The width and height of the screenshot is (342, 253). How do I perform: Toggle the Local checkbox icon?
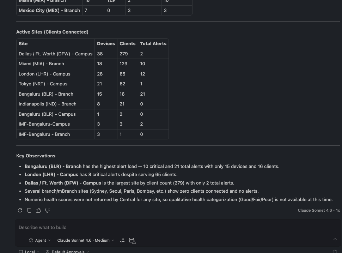tap(21, 251)
